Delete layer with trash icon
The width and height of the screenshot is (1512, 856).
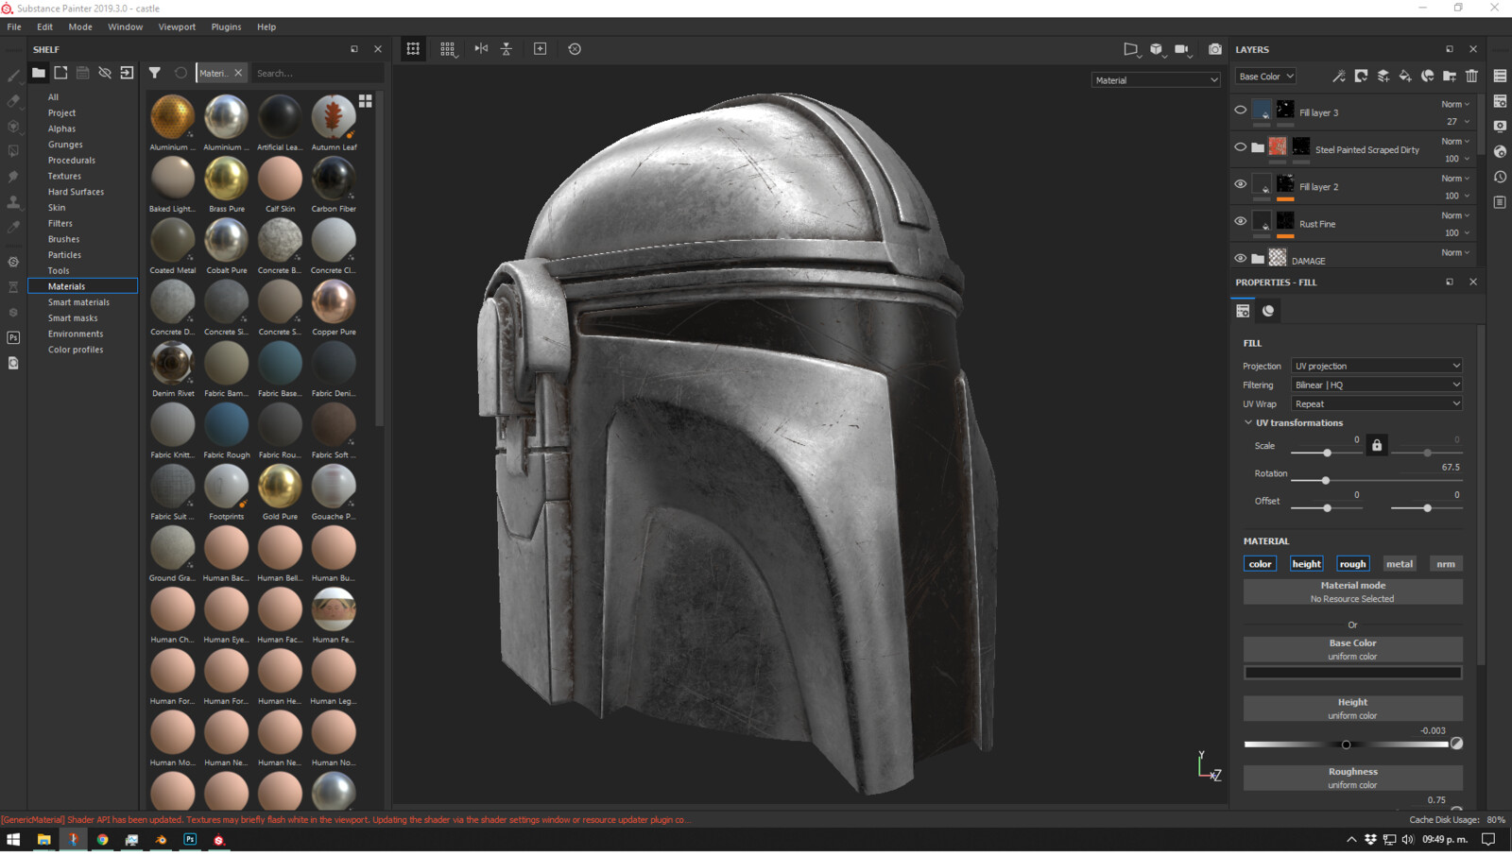pos(1472,77)
